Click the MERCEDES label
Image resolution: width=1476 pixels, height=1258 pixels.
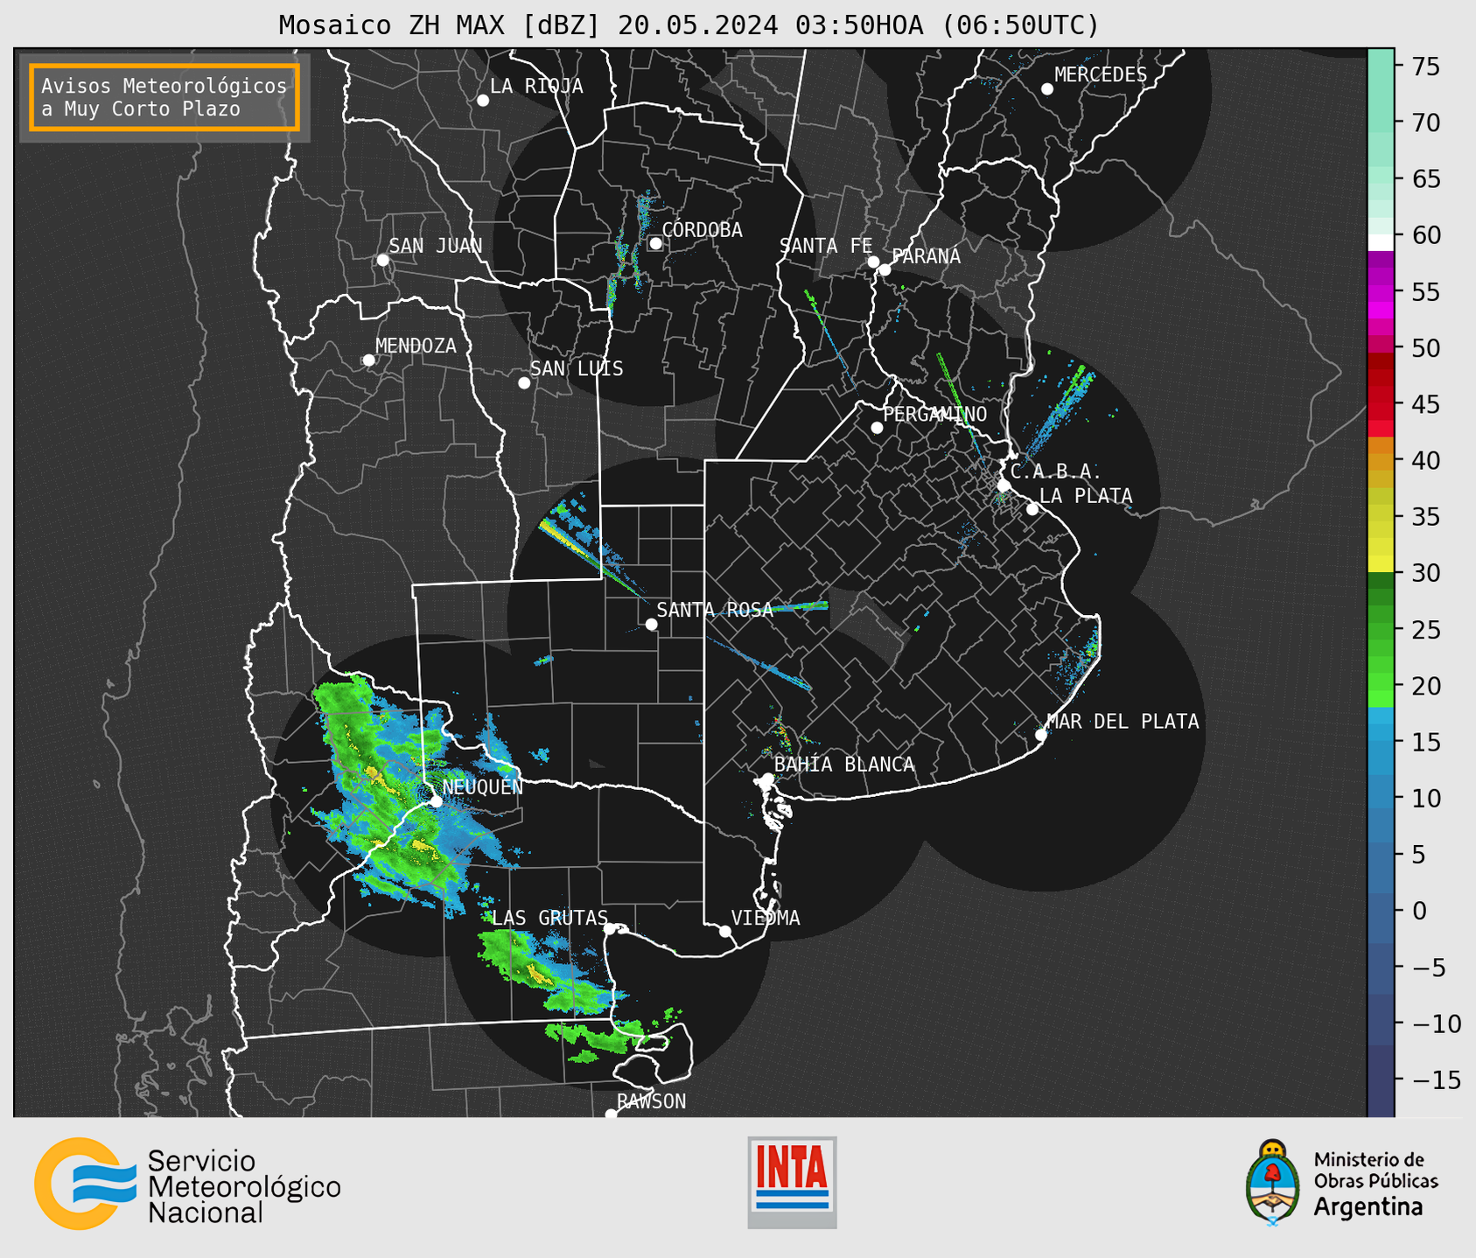point(1101,75)
